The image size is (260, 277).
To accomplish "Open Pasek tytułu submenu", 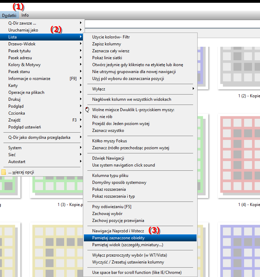I will click(x=42, y=51).
